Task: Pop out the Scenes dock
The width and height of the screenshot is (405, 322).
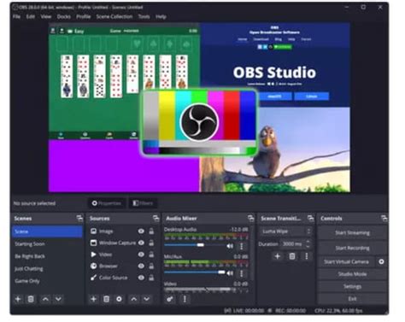Action: [79, 219]
